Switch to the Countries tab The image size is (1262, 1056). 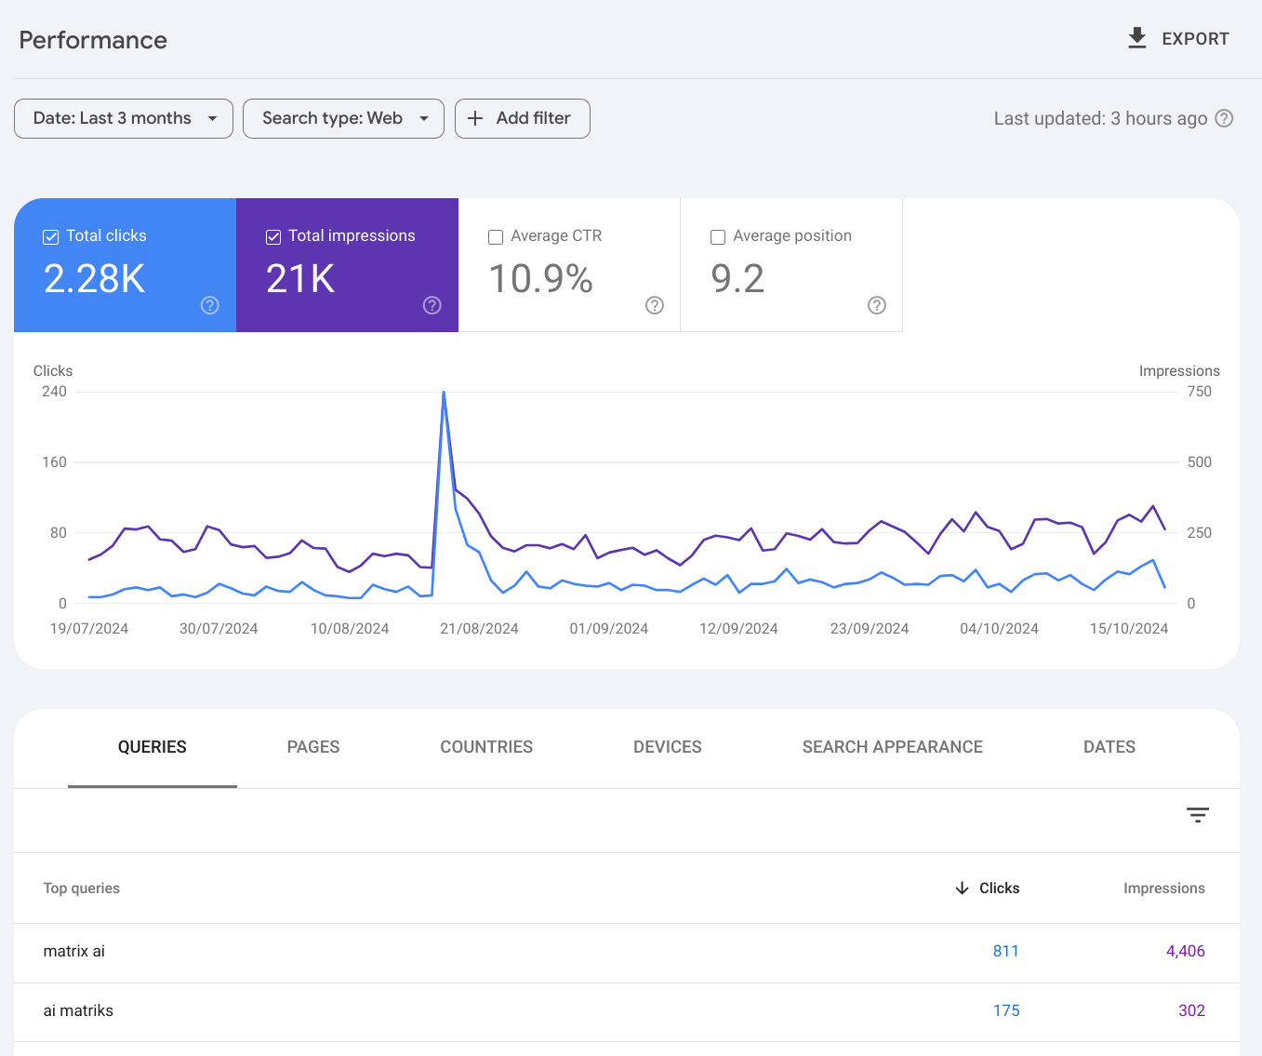[486, 747]
